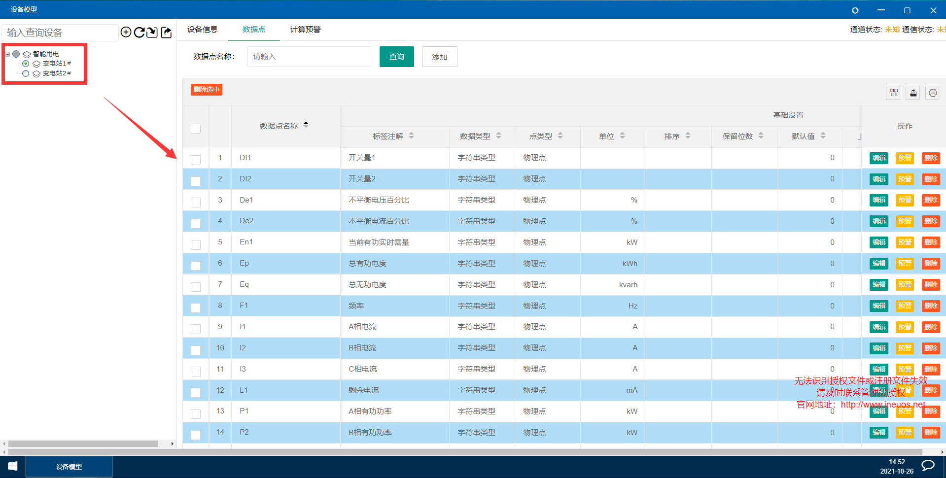This screenshot has width=946, height=478.
Task: Sort by the 单位 column arrows
Action: point(622,136)
